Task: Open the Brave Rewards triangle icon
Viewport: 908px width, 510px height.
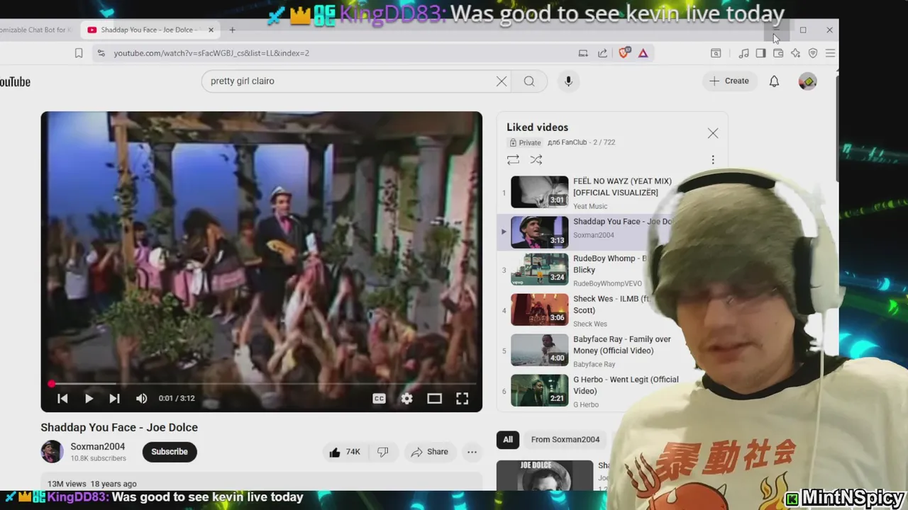Action: click(643, 53)
